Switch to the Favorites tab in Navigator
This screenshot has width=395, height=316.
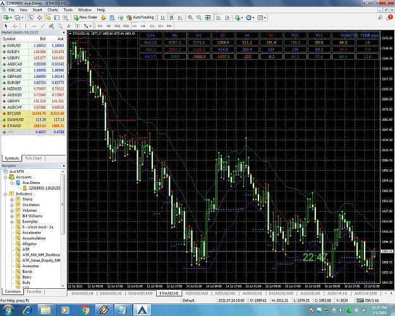click(34, 291)
